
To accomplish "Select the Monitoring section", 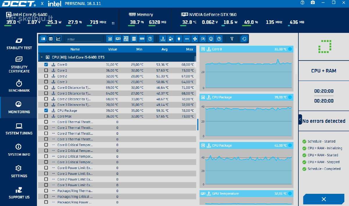I will pos(19,107).
